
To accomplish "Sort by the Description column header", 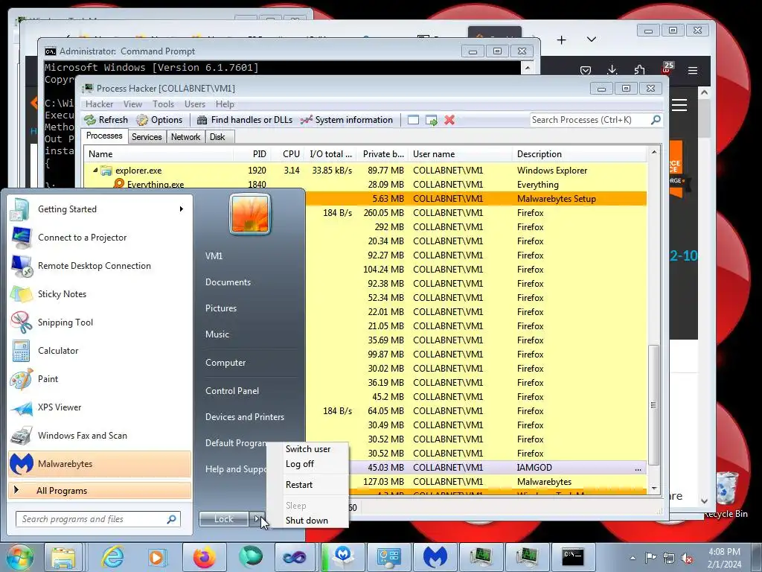I will point(579,154).
